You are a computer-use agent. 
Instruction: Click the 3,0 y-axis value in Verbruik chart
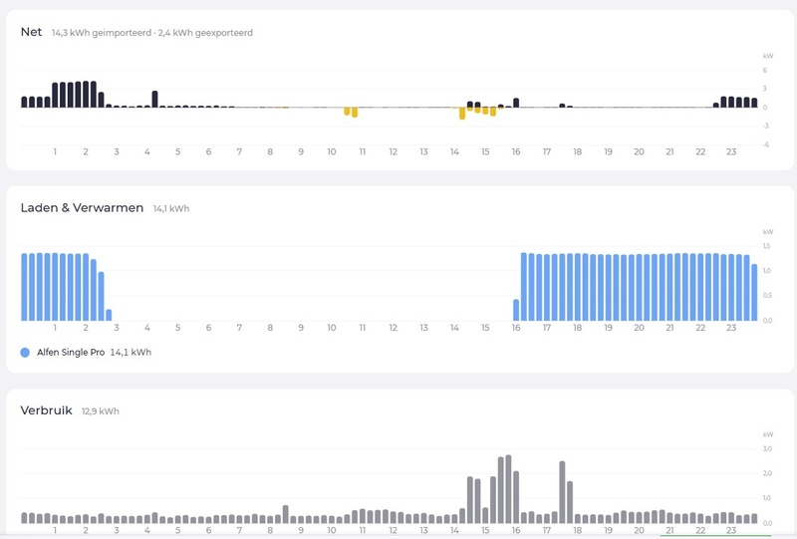pos(767,449)
